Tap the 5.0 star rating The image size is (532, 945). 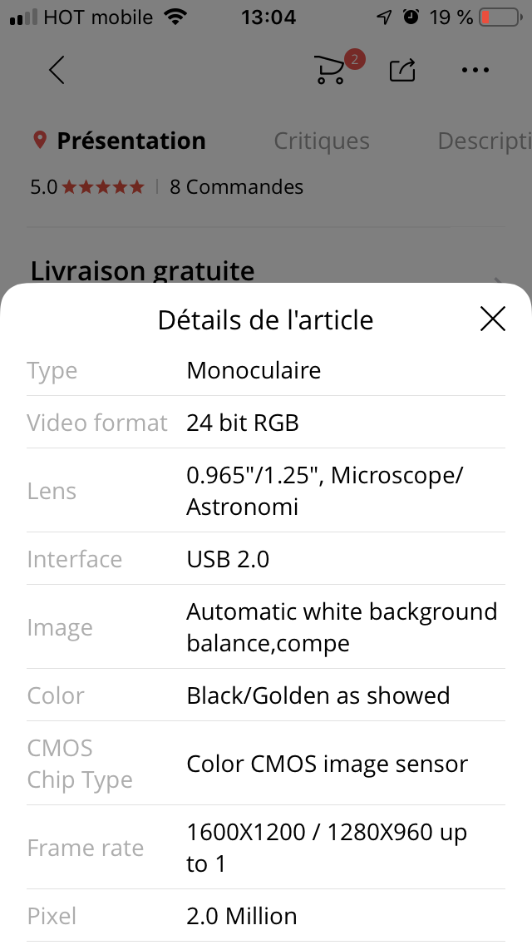point(87,187)
